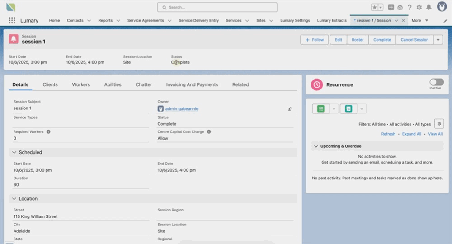
Task: Open the Contacts menu dropdown chevron
Action: 89,21
